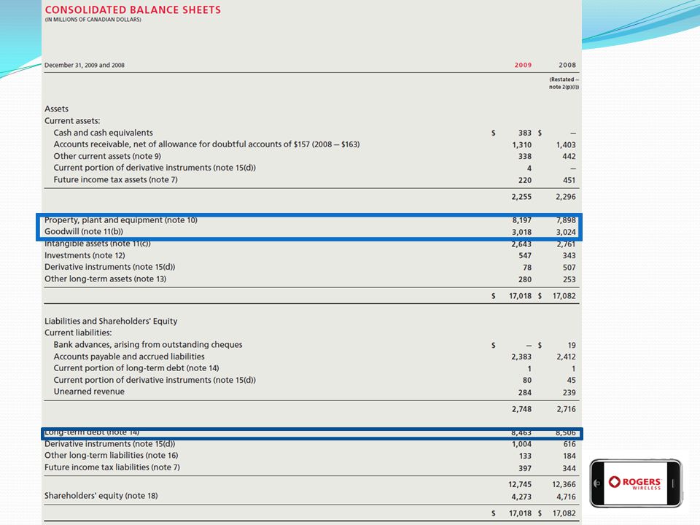Viewport: 700px width, 525px height.
Task: Select the current liabilities subtotal 2,716
Action: point(566,409)
